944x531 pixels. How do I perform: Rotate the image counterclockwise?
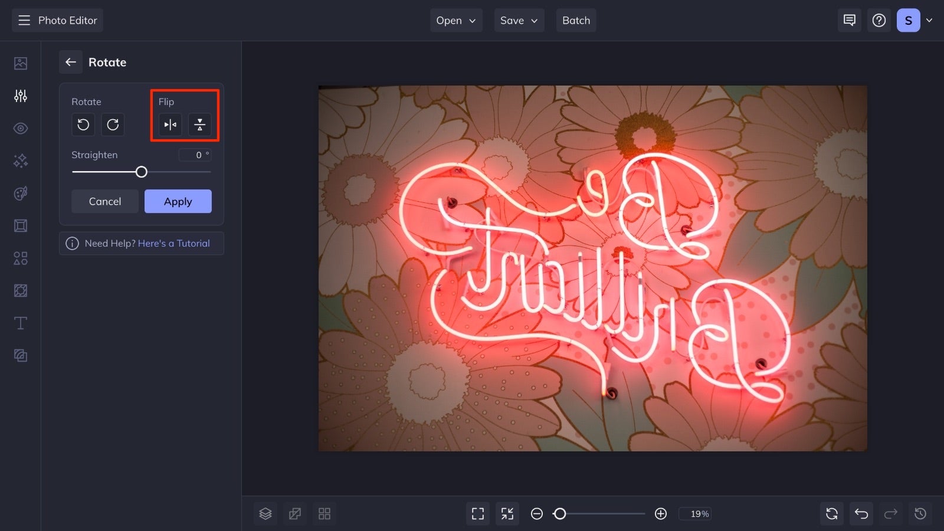pyautogui.click(x=83, y=124)
